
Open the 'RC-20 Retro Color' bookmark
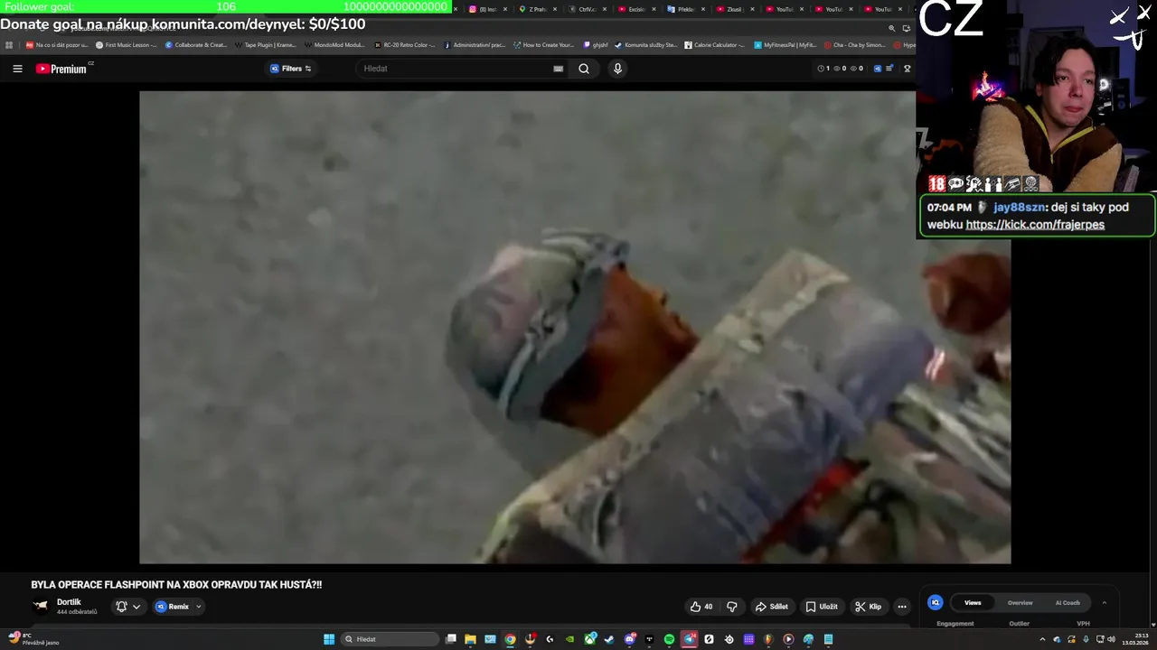point(405,44)
